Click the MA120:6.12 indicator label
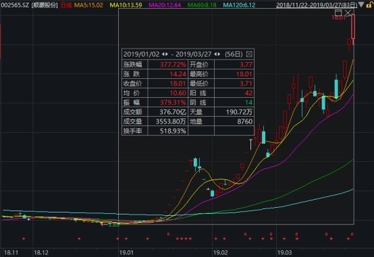The height and width of the screenshot is (257, 374). [x=239, y=5]
